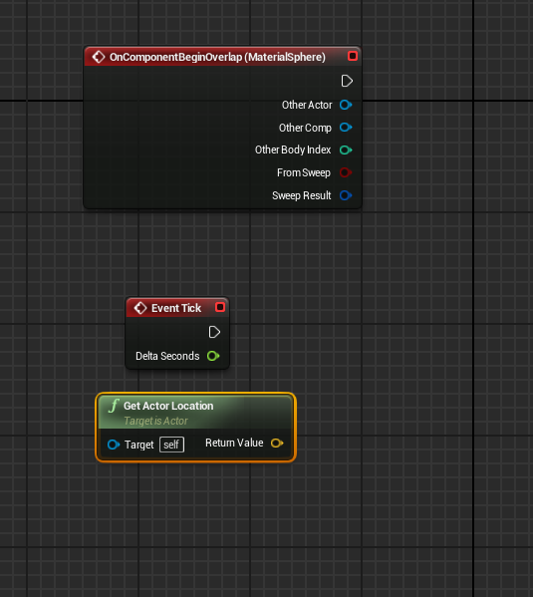The image size is (533, 597).
Task: Click the Delta Seconds float pin
Action: tap(213, 356)
